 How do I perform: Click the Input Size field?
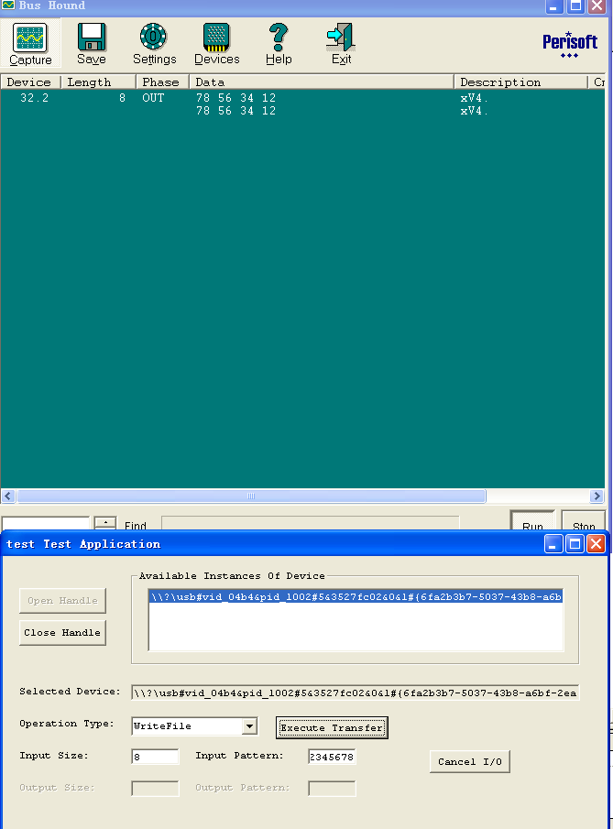coord(155,757)
